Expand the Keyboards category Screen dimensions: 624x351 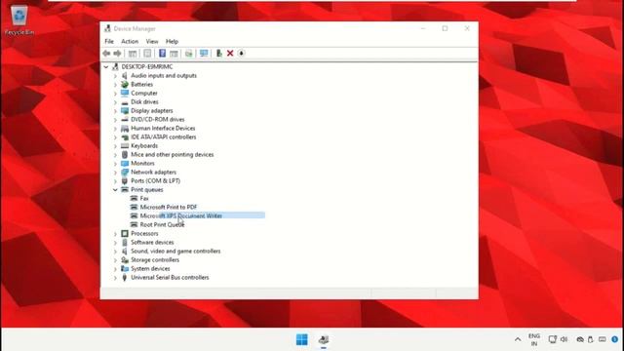pos(115,145)
